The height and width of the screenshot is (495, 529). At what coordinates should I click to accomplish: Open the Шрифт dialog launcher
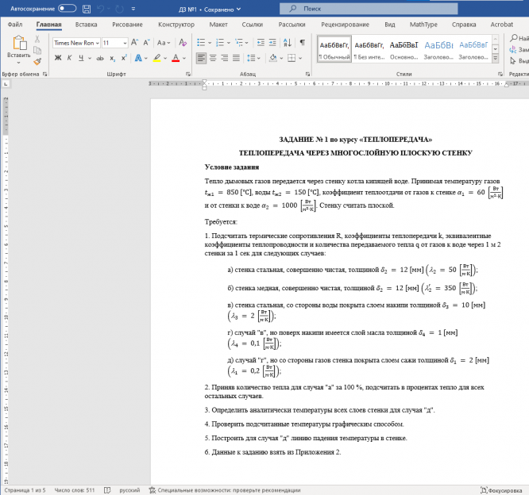[188, 74]
